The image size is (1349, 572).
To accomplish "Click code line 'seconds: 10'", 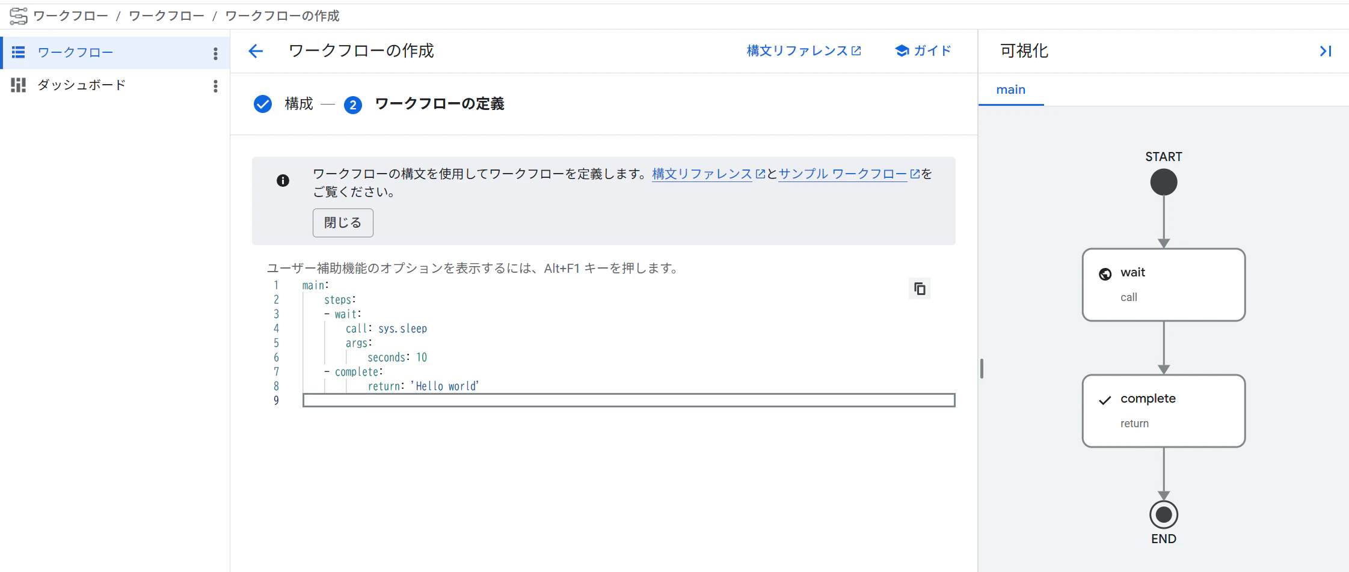I will [x=397, y=357].
